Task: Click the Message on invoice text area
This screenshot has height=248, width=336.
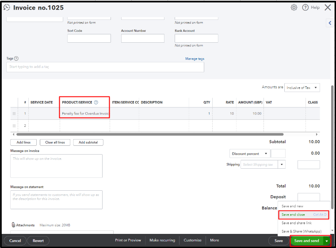Action: pyautogui.click(x=56, y=166)
